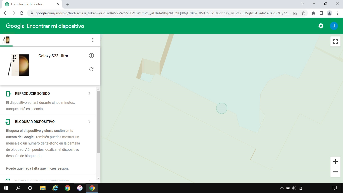The height and width of the screenshot is (193, 343).
Task: Click the device location marker on map
Action: click(222, 108)
